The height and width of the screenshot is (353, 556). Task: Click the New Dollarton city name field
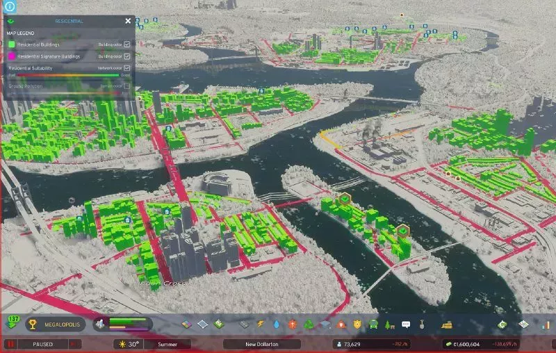[262, 344]
